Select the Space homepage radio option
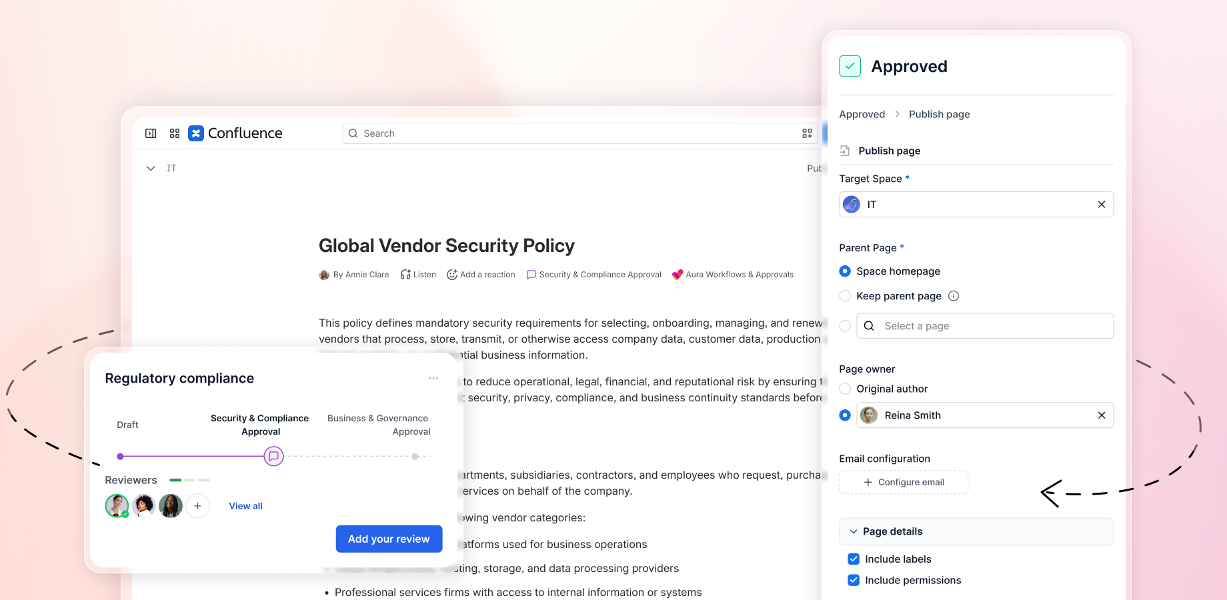The width and height of the screenshot is (1227, 600). (x=845, y=271)
